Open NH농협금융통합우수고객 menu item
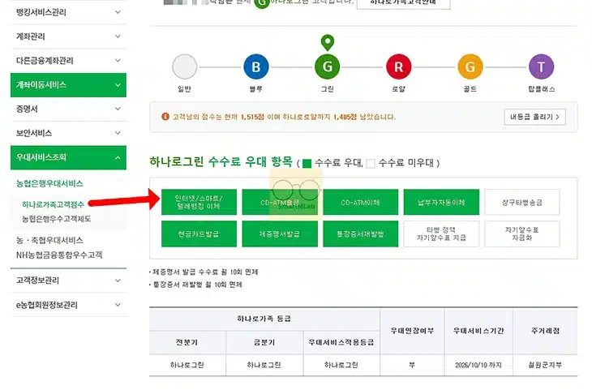 click(x=59, y=255)
